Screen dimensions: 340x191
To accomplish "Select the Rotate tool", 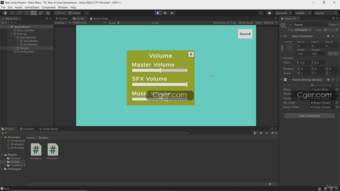I will point(20,13).
